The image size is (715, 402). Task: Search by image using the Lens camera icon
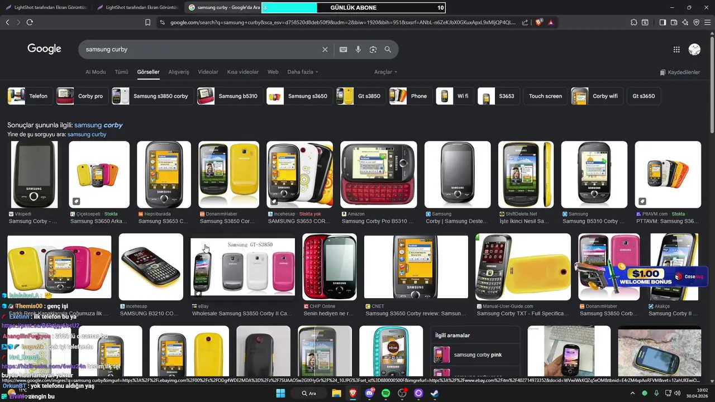click(x=373, y=50)
